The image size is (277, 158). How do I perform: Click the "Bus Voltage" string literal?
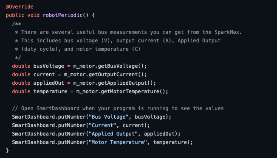[x=108, y=117]
